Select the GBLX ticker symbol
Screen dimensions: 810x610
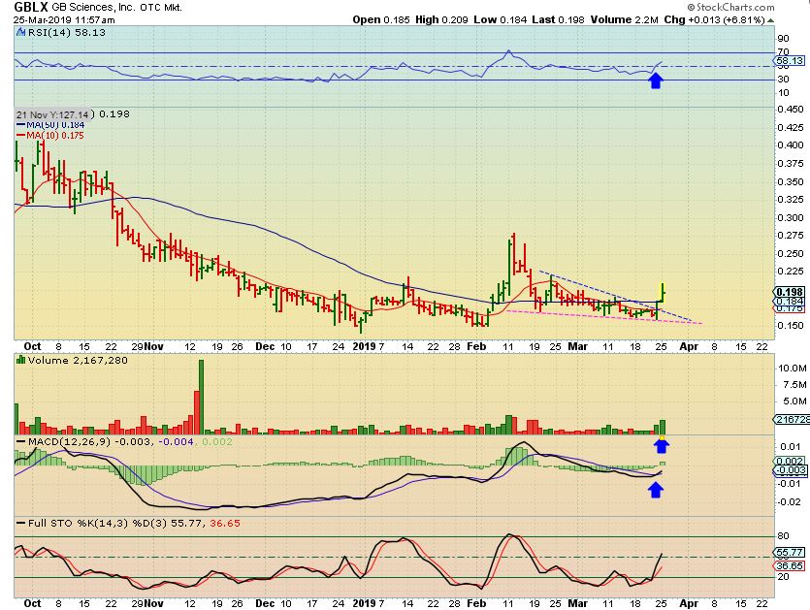click(30, 7)
